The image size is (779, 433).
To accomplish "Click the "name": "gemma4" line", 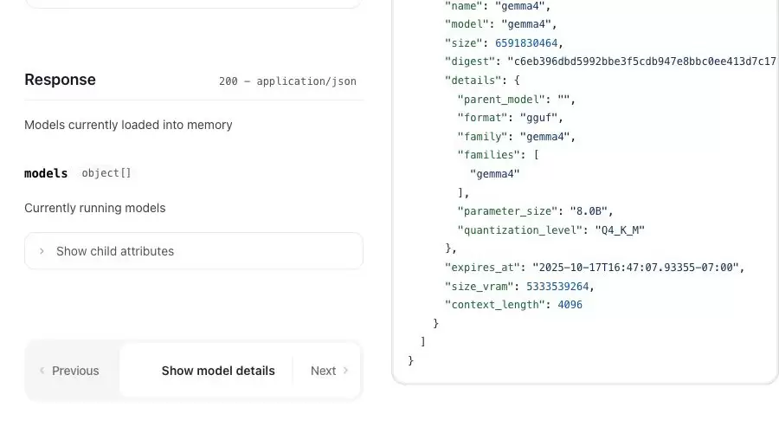I will coord(498,6).
